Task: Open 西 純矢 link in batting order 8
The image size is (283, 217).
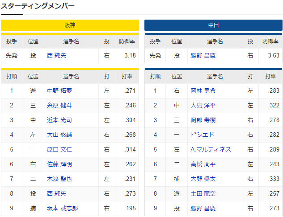Action: (56, 194)
